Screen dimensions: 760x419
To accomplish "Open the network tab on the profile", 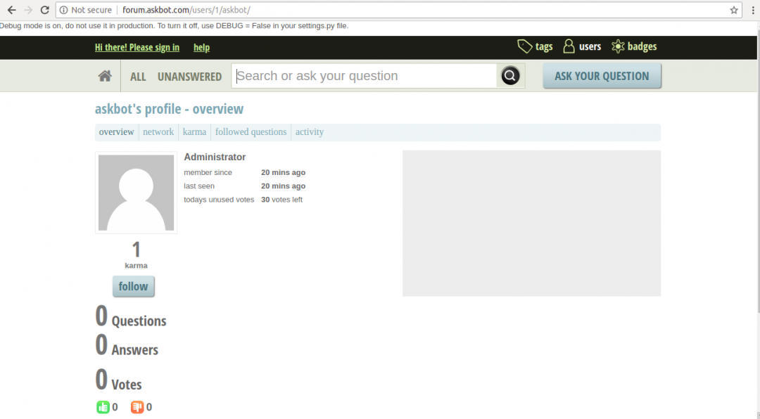I will pyautogui.click(x=158, y=131).
